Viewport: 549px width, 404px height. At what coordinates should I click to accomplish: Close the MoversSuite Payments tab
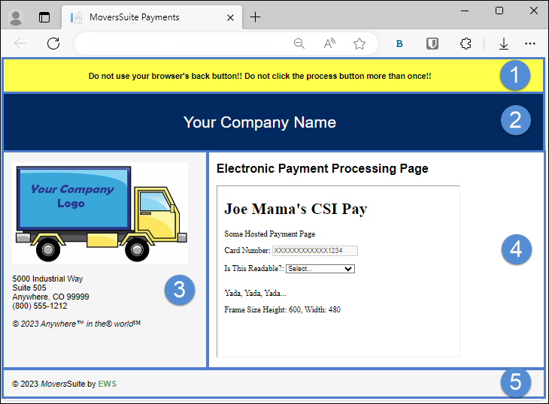point(230,17)
